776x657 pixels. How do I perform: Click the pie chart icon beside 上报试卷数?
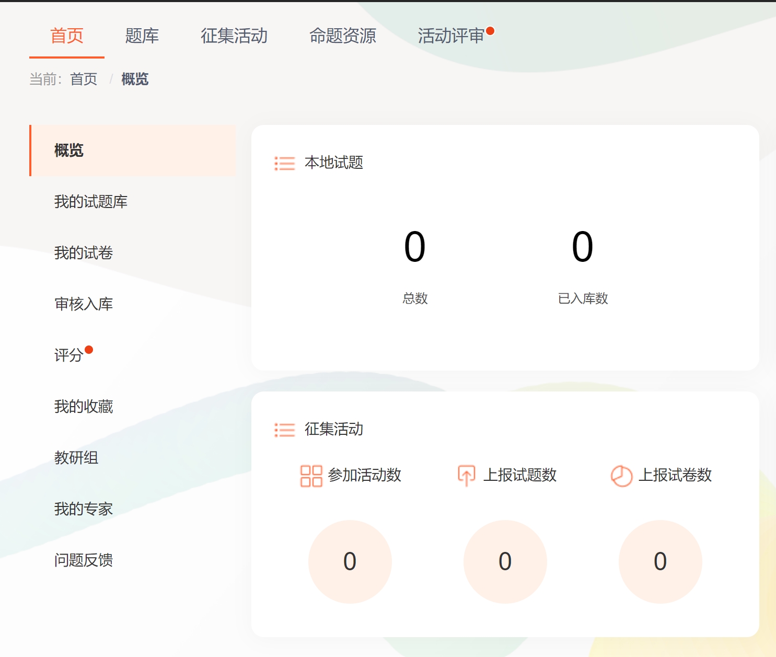point(622,476)
